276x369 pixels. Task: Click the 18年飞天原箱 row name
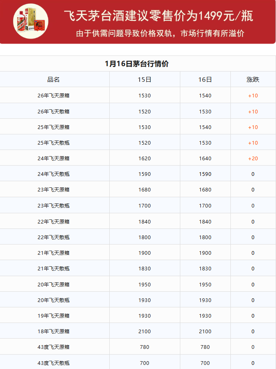[53, 332]
